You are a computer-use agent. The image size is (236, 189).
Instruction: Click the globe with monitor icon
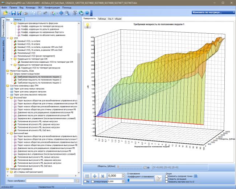81,13
